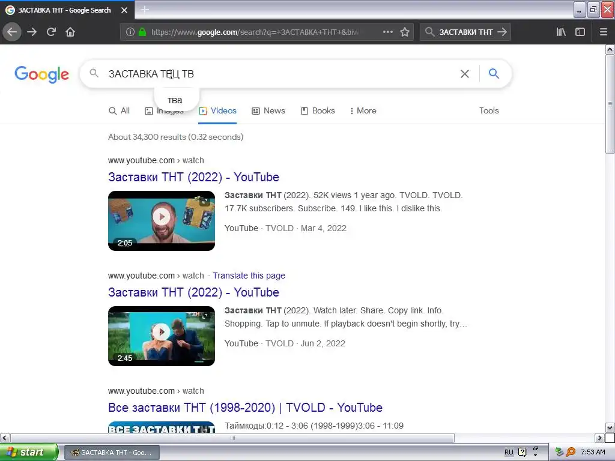Click 'About 34,300 results (0.32 seconds)' text
Image resolution: width=615 pixels, height=461 pixels.
pyautogui.click(x=176, y=137)
